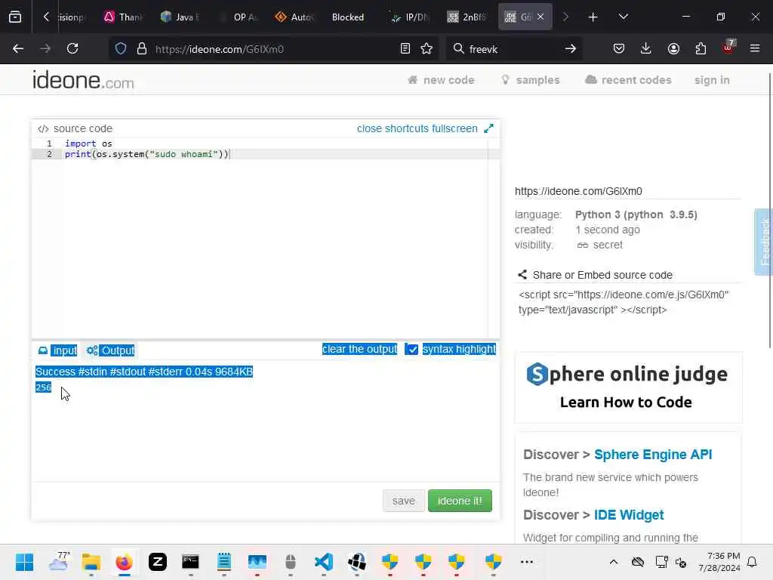Open the Firefox hamburger menu

(755, 49)
